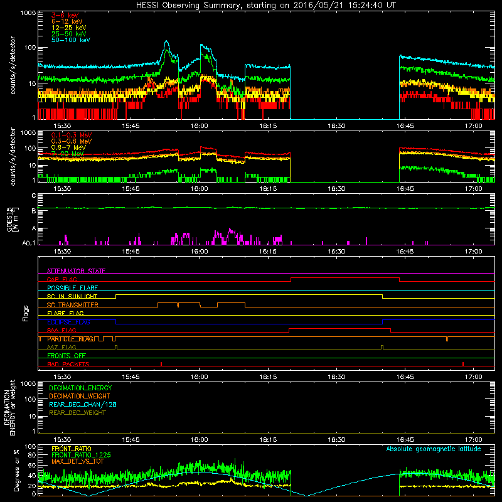Click the 7-20 MeV legend label
This screenshot has width=502, height=502.
[x=67, y=154]
